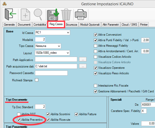
Task: Tick the Richiedi Stampa checkbox
Action: (37, 80)
